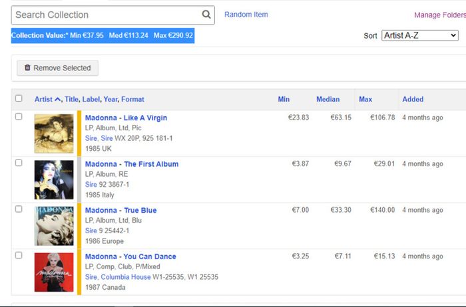466x307 pixels.
Task: Click the 1987 Canada release text
Action: coord(105,288)
